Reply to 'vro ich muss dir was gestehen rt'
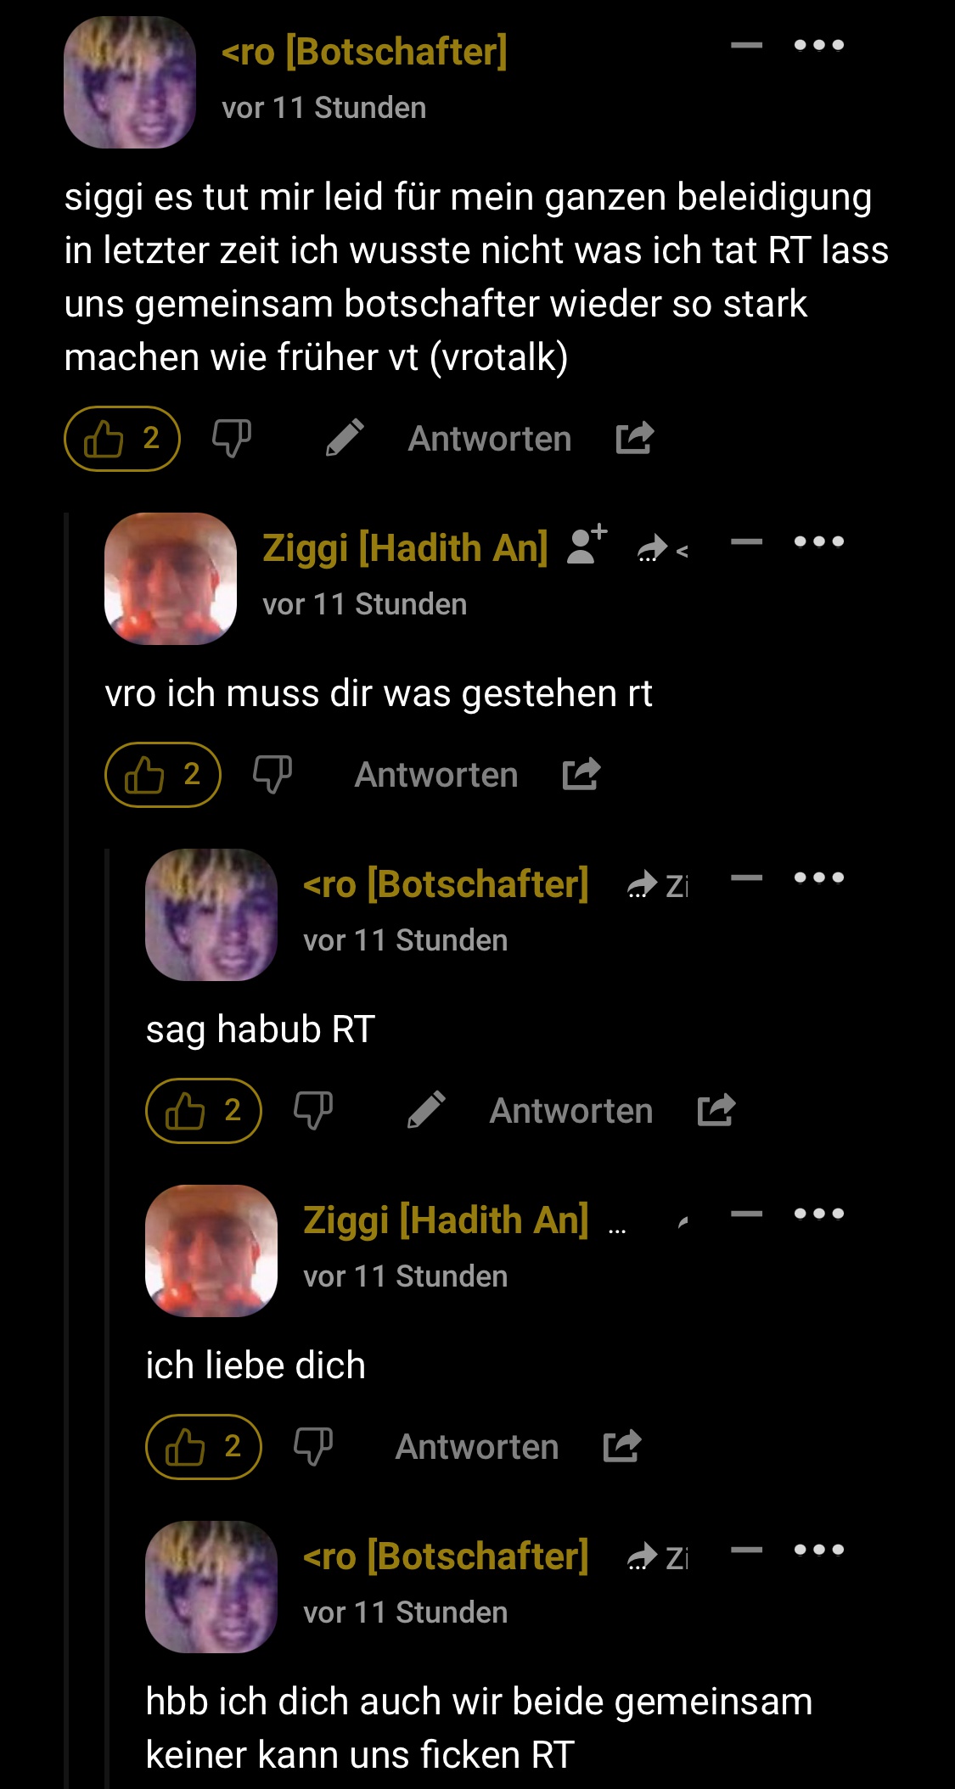The width and height of the screenshot is (955, 1789). click(x=436, y=775)
